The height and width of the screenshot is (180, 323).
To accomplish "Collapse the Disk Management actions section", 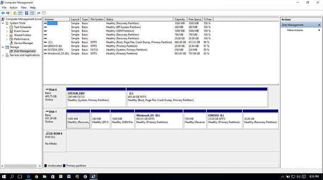I will click(x=319, y=25).
